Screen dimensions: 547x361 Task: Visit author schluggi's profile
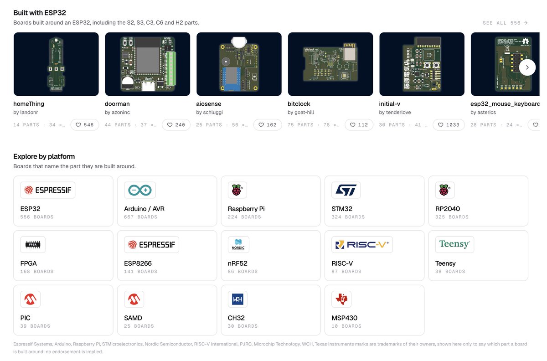click(x=210, y=112)
